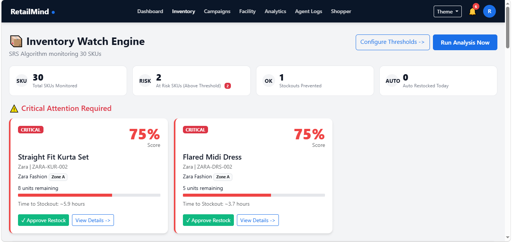The image size is (512, 242).
Task: Approve restock for Straight Fit Kurta Set
Action: click(x=43, y=220)
